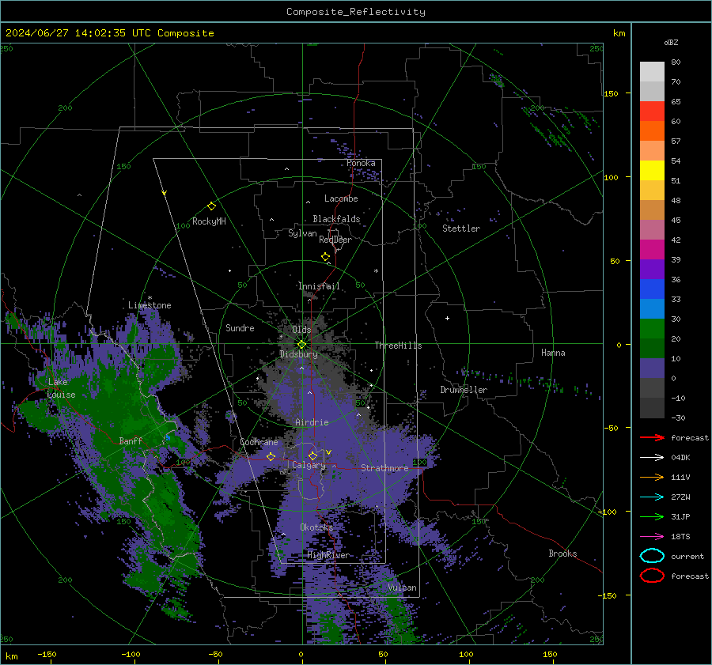Click the orange 111V arrow icon
The height and width of the screenshot is (665, 712).
pyautogui.click(x=652, y=477)
